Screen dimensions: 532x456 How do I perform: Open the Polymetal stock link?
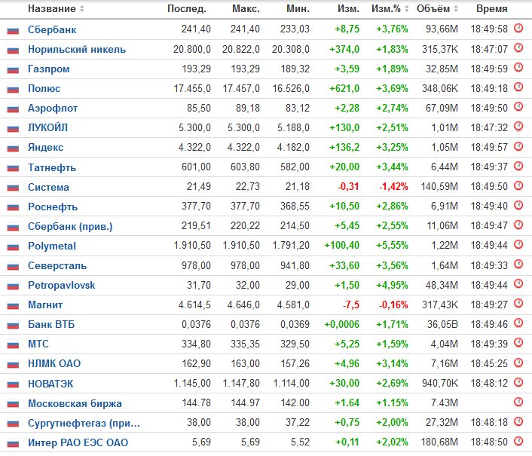(x=52, y=246)
